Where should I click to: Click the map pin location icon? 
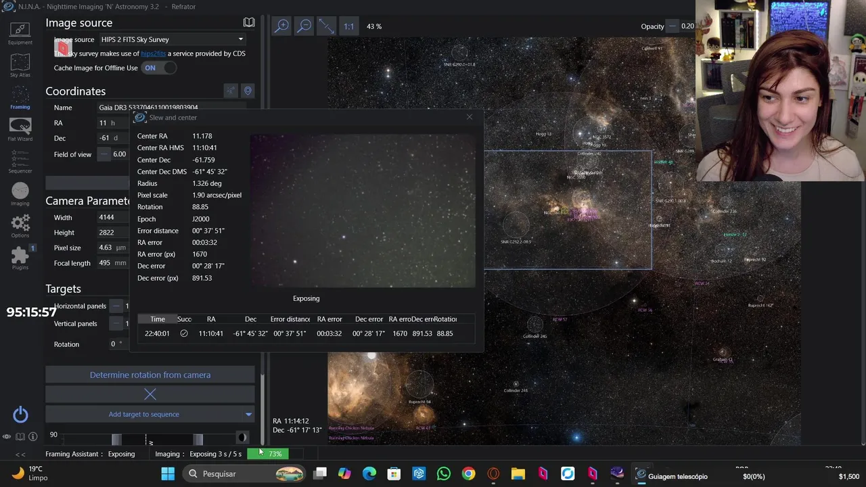coord(248,91)
